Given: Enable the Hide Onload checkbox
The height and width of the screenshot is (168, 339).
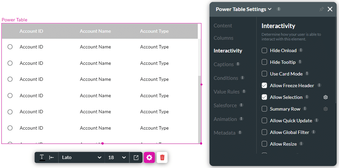Looking at the screenshot, I should click(264, 50).
